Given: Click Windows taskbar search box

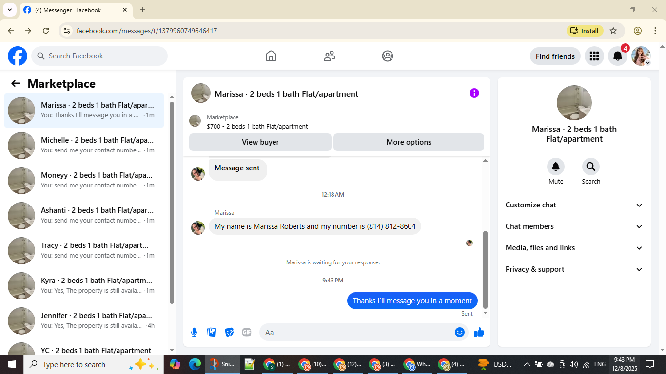Looking at the screenshot, I should tap(93, 364).
